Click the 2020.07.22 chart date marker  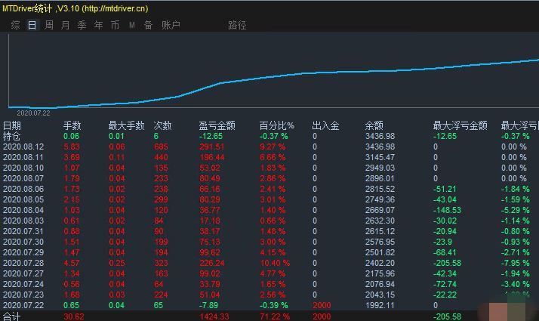(33, 113)
